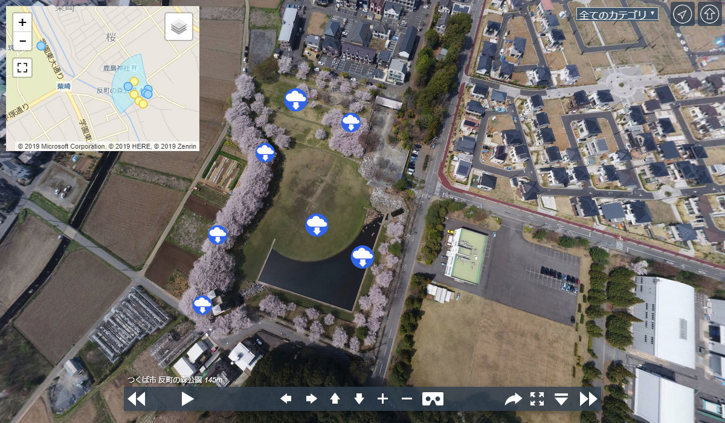This screenshot has width=725, height=423.
Task: Click cloud hotspot on cherry trees near vegetable plots
Action: point(265,153)
